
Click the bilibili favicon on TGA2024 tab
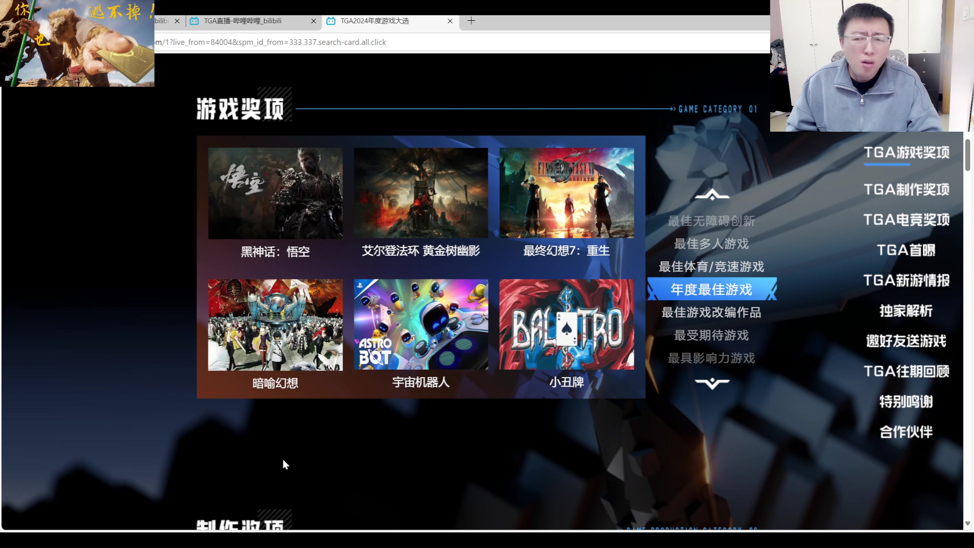331,21
